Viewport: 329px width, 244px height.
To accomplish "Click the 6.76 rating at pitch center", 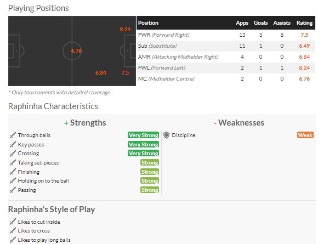I will click(x=76, y=51).
